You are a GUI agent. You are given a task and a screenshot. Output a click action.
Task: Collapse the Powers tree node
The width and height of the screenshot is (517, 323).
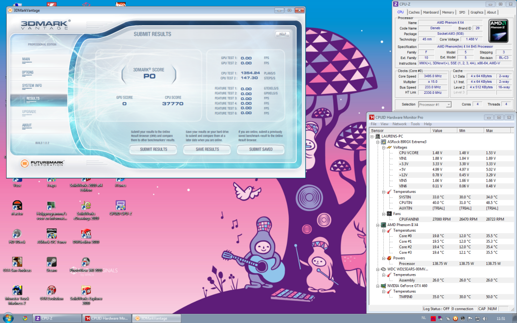pyautogui.click(x=384, y=258)
